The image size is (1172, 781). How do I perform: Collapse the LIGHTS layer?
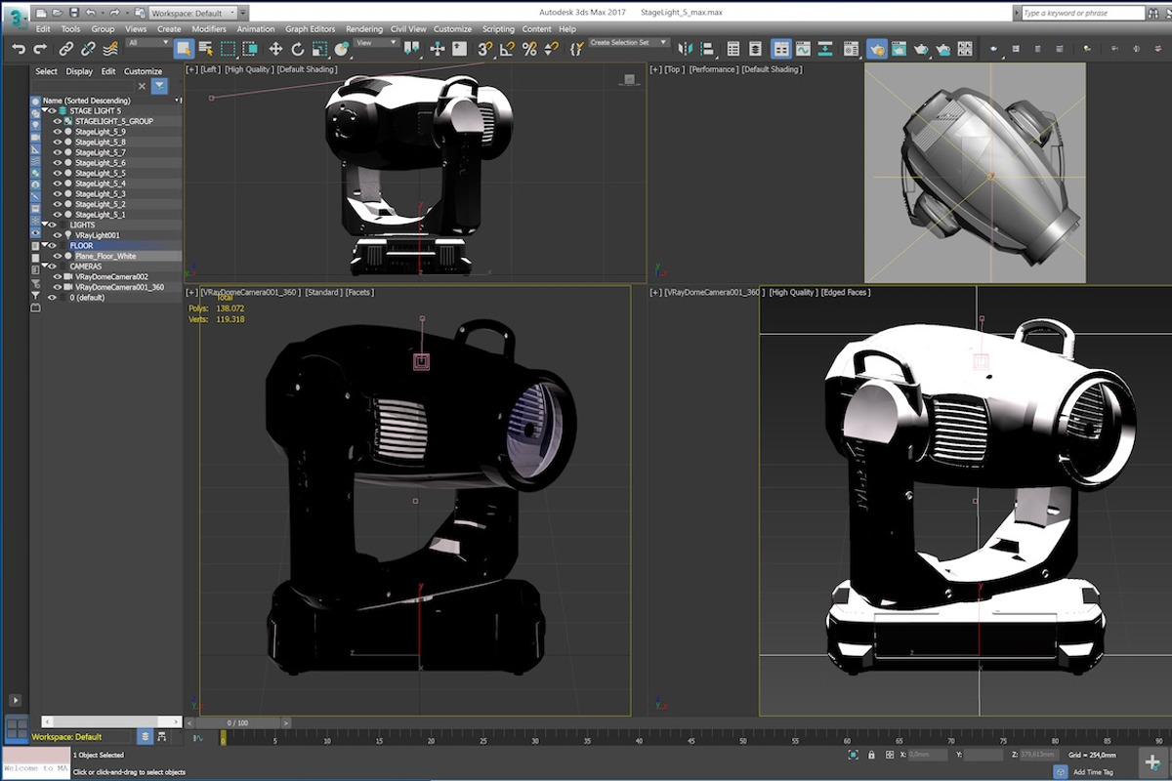pos(45,225)
